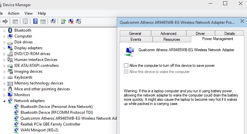Expand the Imaging devices tree node
Viewport: 247px width, 134px height.
click(x=5, y=72)
